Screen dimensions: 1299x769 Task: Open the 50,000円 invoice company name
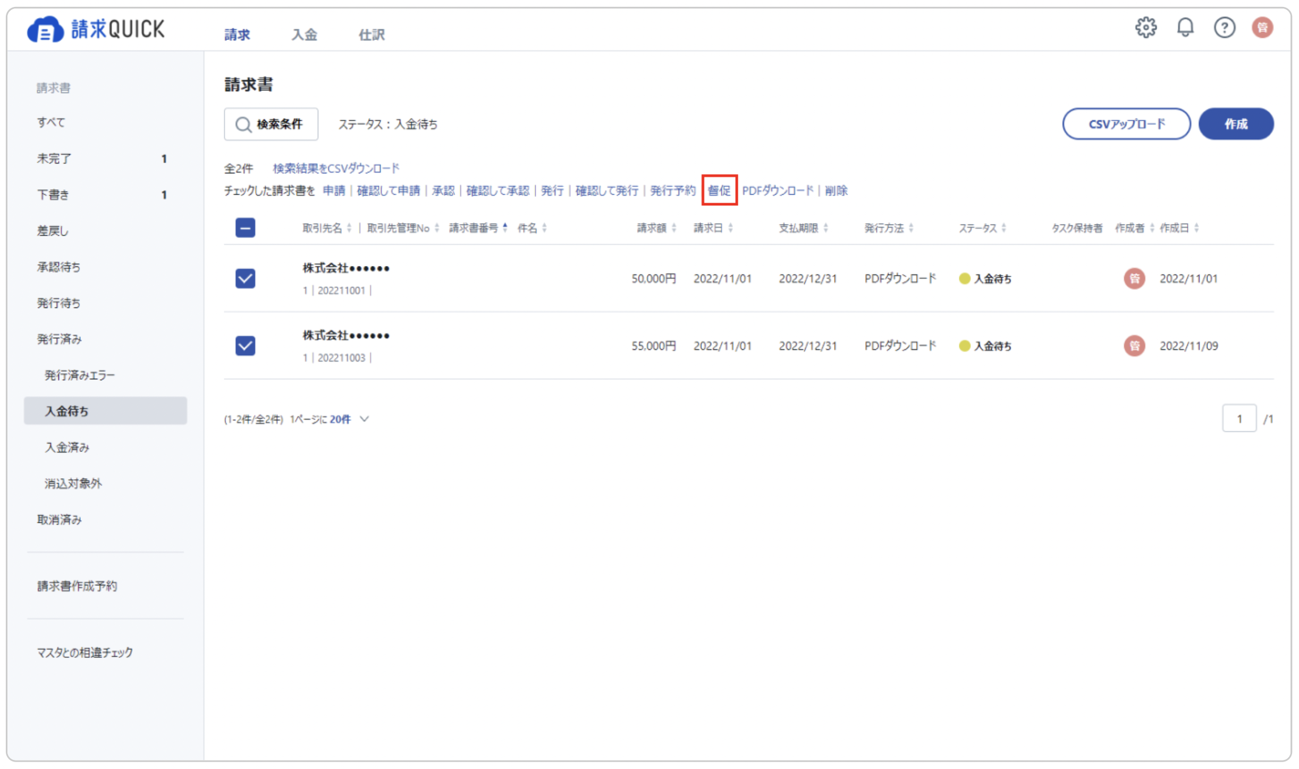tap(346, 268)
